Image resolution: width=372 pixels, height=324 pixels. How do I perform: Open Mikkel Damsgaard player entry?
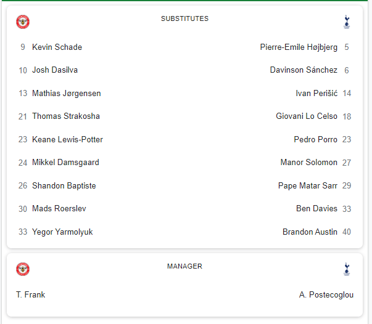pyautogui.click(x=65, y=163)
